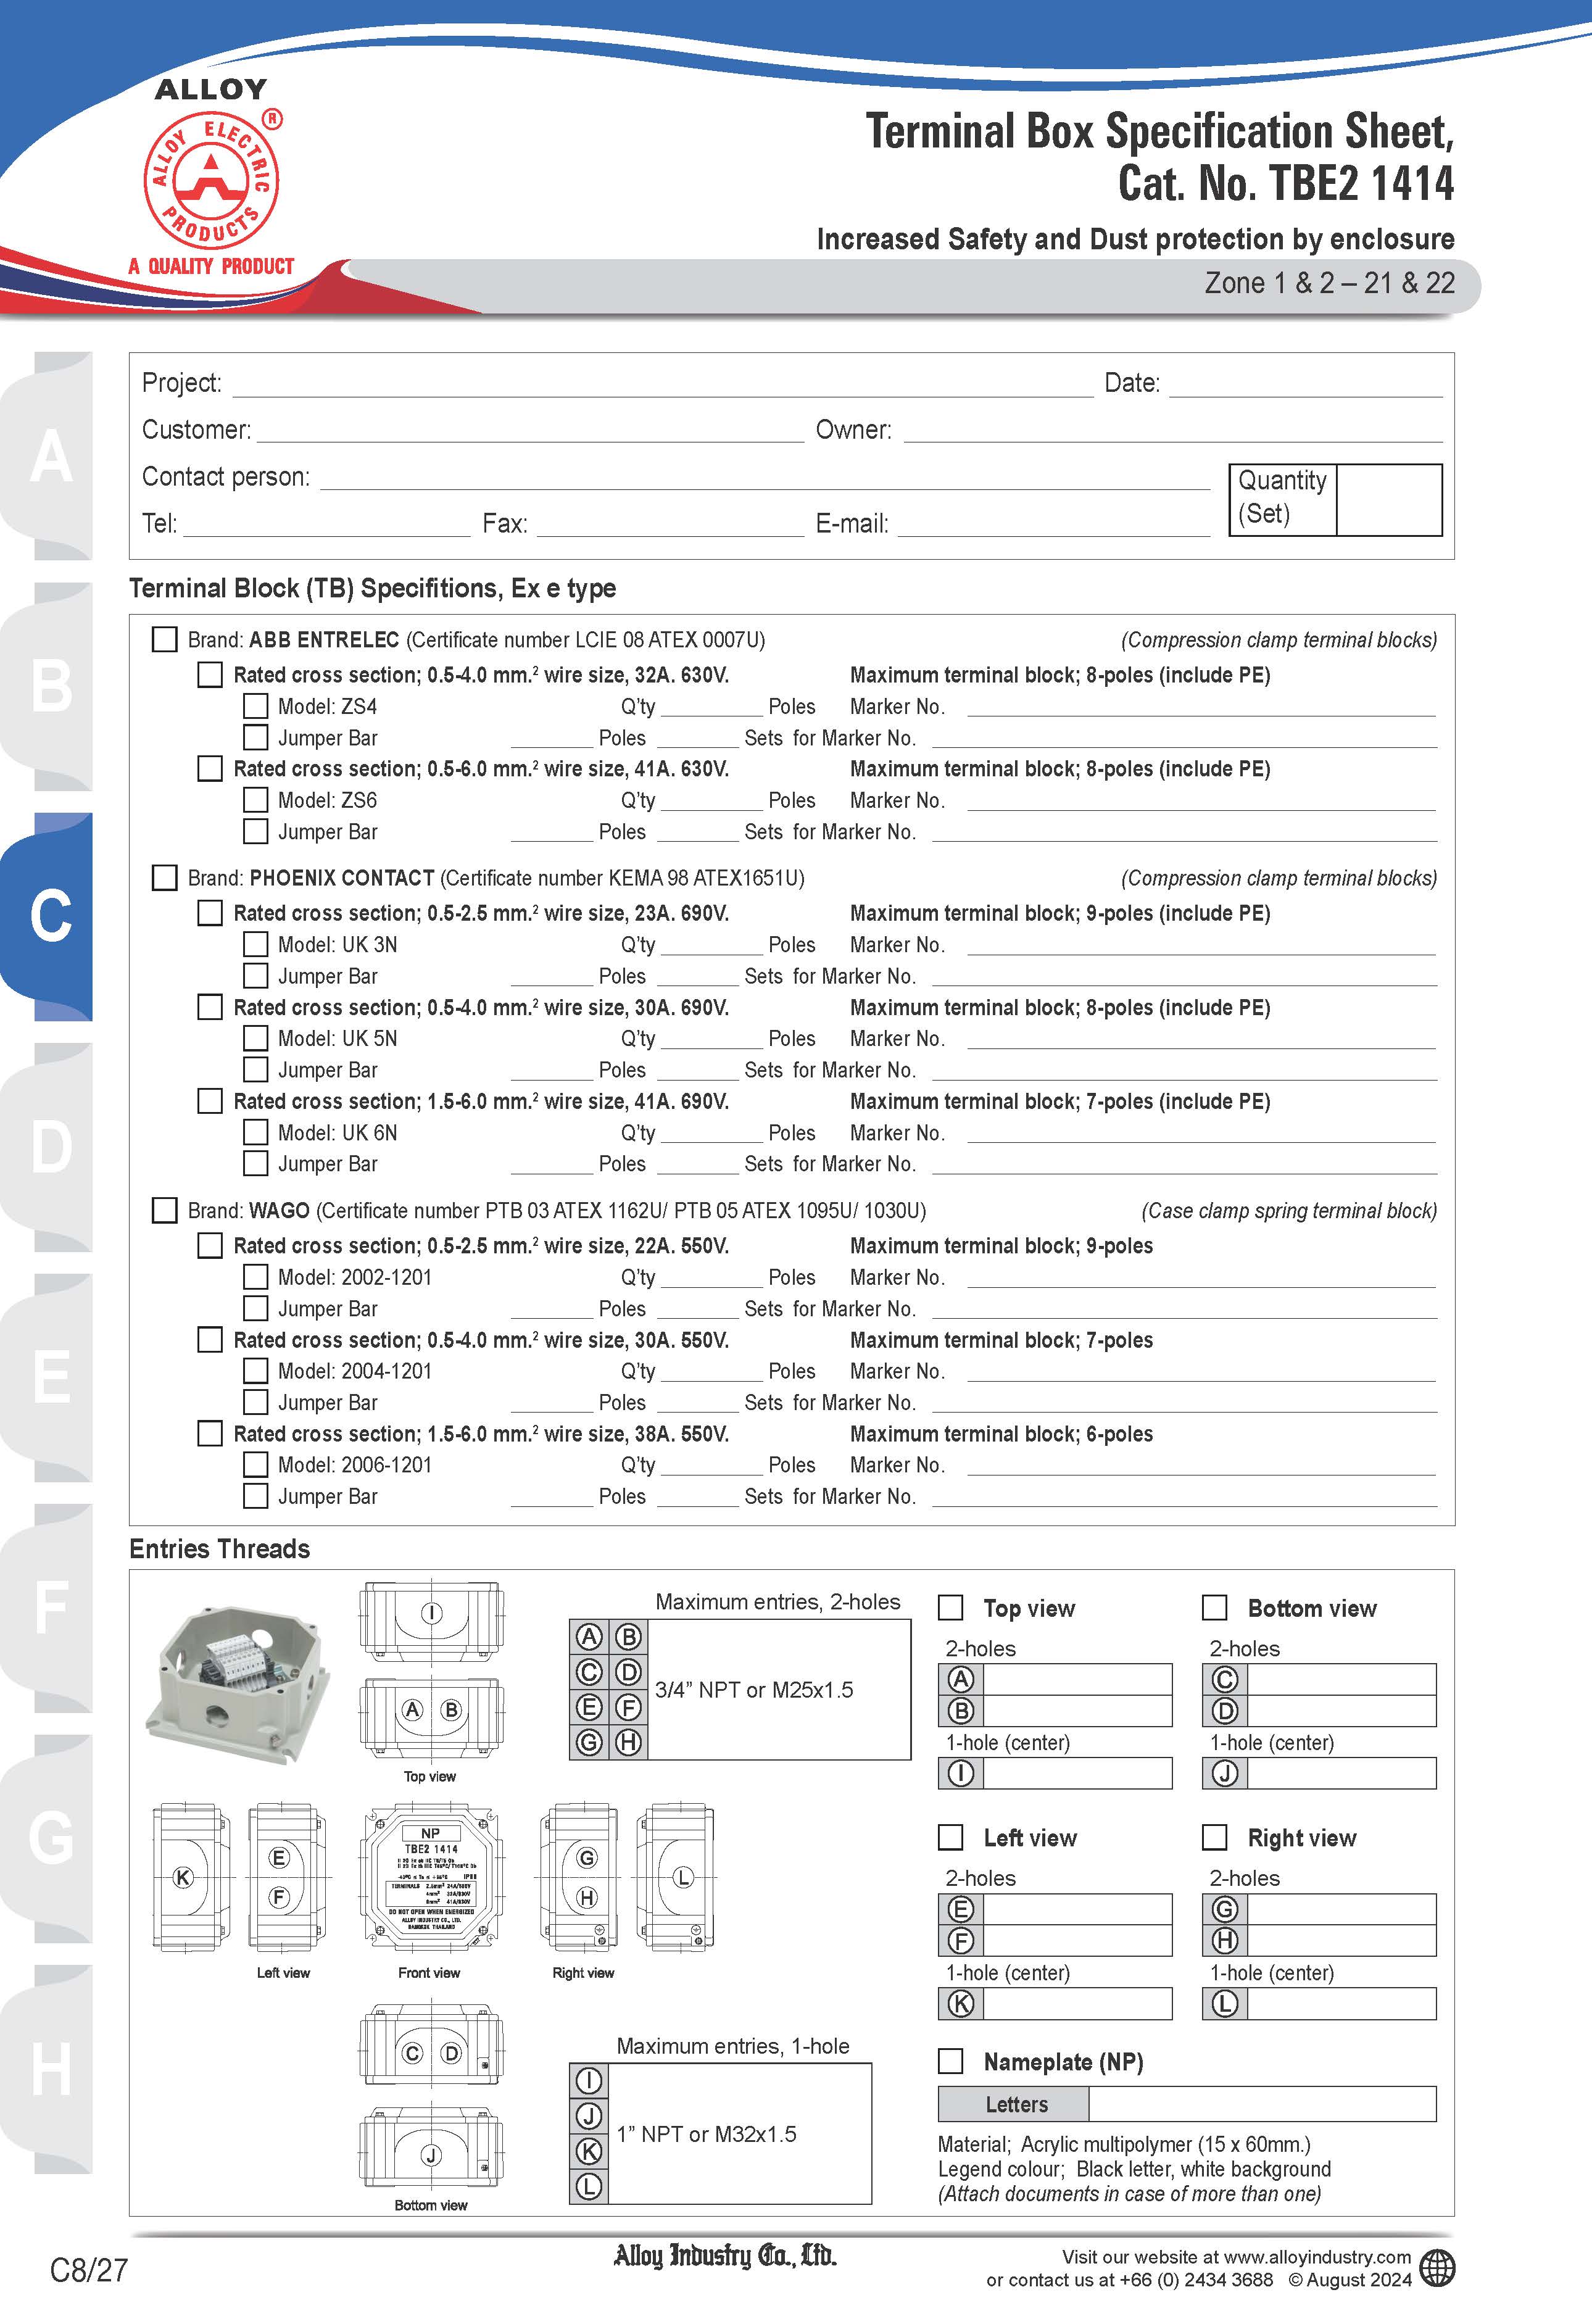Tick the Right view checkbox
Viewport: 1592px width, 2324px height.
(x=1214, y=1837)
